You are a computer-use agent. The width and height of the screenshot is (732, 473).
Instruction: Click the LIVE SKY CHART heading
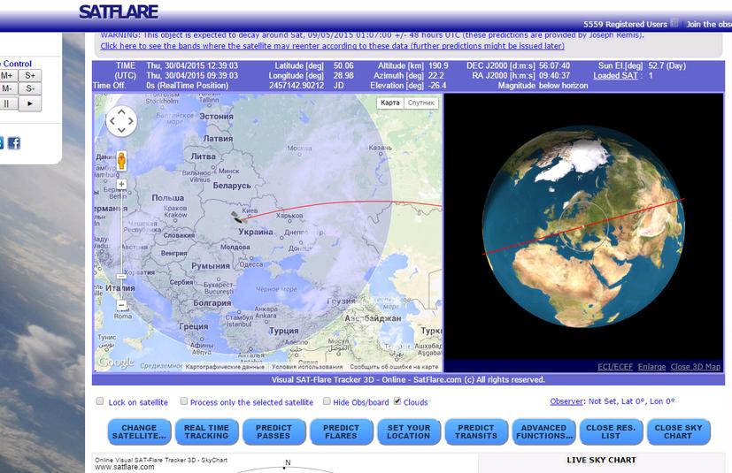(601, 460)
